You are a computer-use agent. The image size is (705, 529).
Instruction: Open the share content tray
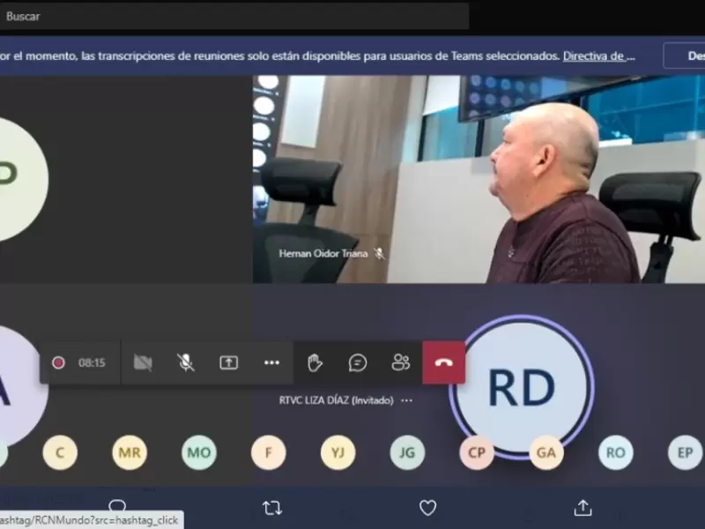[x=229, y=362]
